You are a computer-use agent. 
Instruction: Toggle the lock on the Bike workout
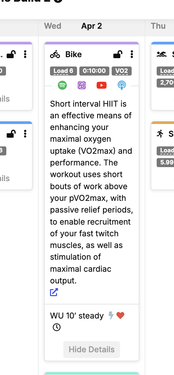(118, 54)
